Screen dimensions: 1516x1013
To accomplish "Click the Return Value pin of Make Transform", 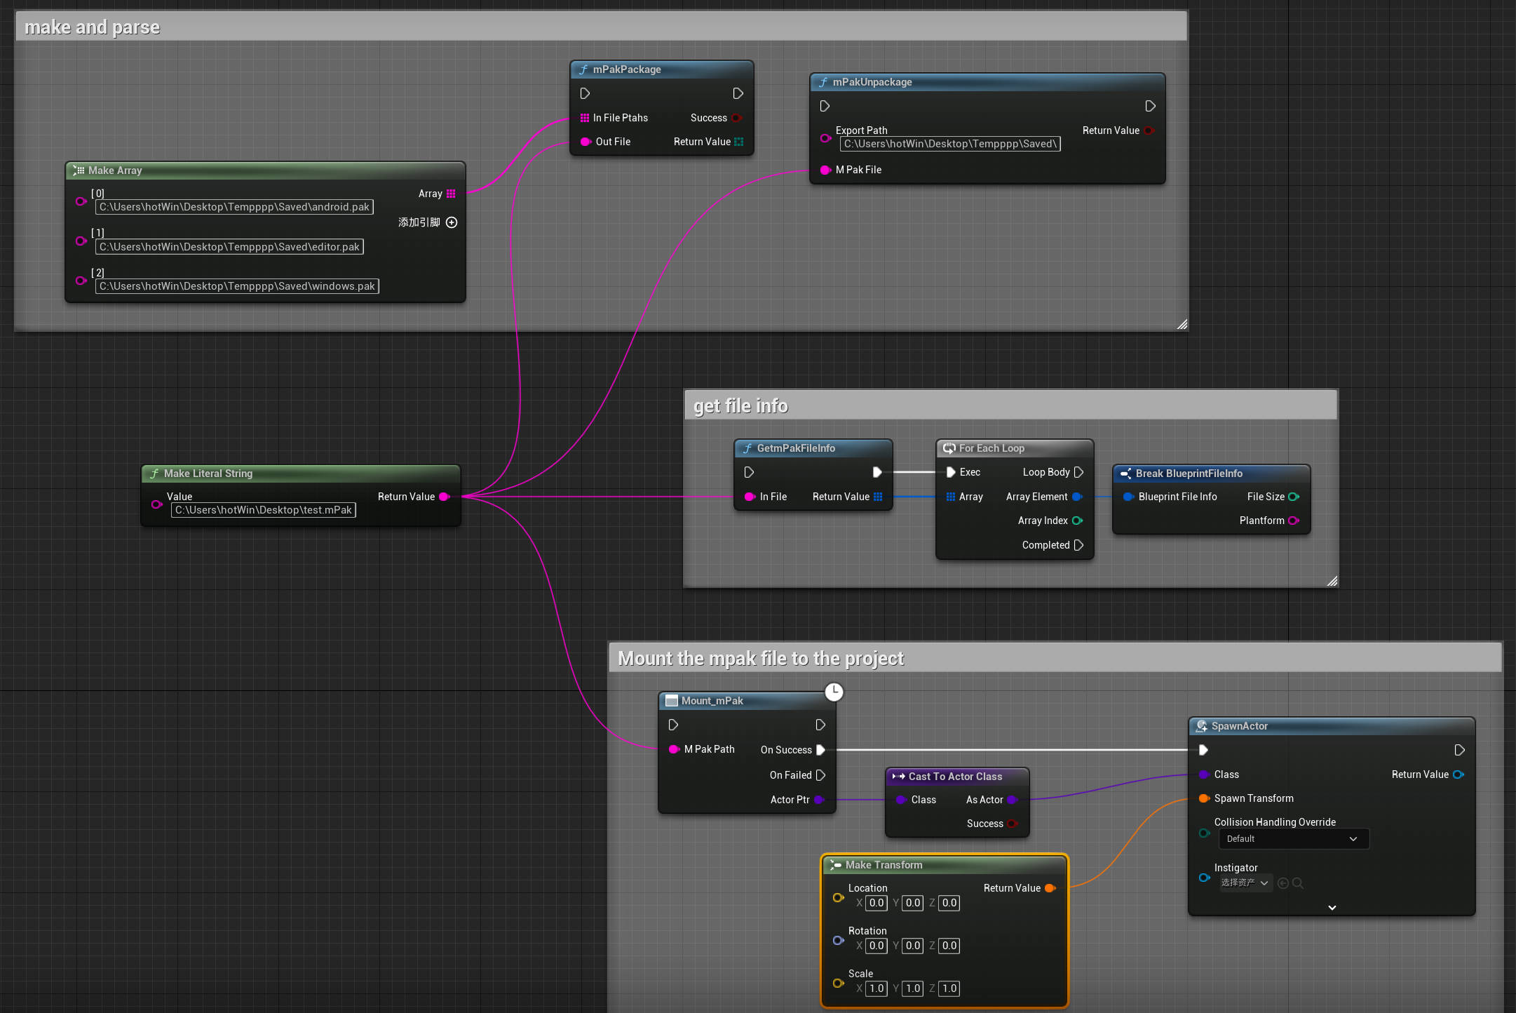I will [1050, 888].
